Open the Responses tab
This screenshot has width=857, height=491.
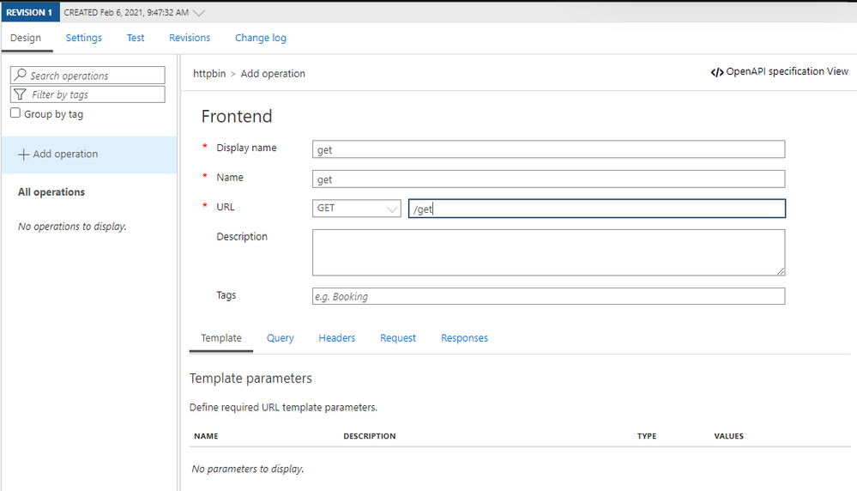coord(464,338)
